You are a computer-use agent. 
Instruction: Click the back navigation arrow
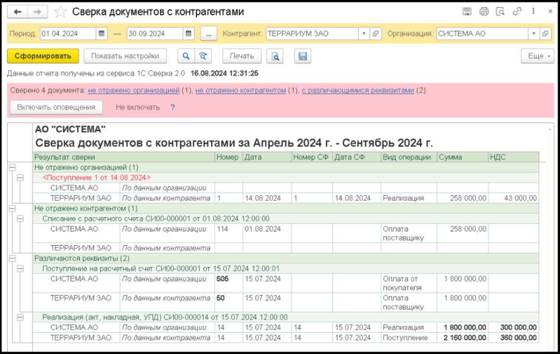click(18, 12)
